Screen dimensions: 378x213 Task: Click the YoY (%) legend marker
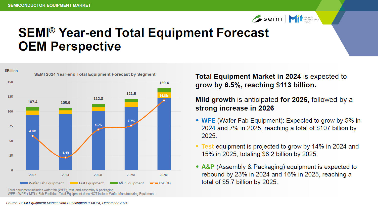click(x=154, y=183)
